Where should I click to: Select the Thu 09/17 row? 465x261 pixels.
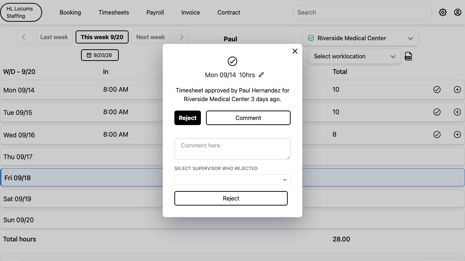(232, 157)
